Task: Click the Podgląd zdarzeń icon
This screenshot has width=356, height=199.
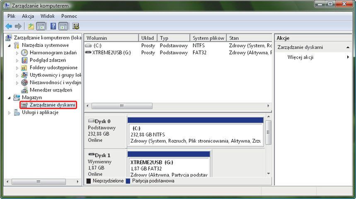Action: point(24,60)
